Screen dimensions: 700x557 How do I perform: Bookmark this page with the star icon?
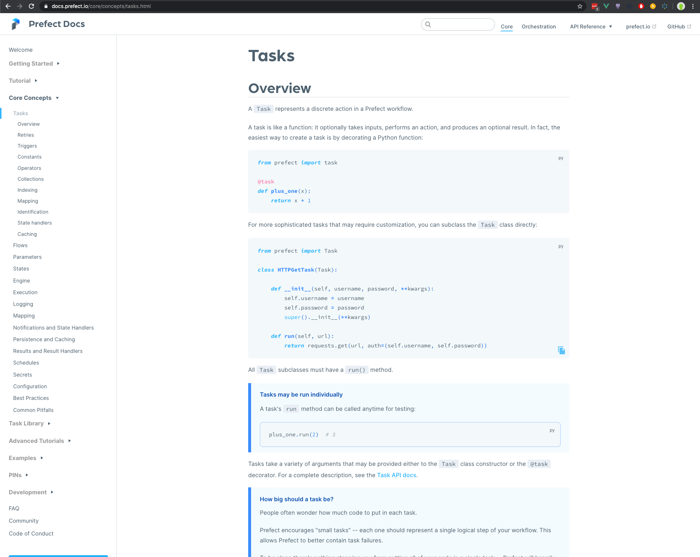(x=580, y=6)
